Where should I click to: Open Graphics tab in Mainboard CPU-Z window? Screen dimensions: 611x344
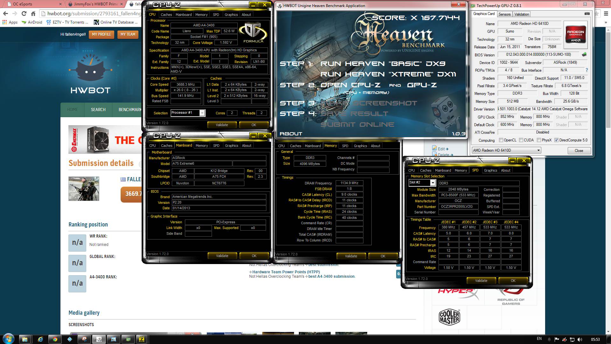coord(231,146)
